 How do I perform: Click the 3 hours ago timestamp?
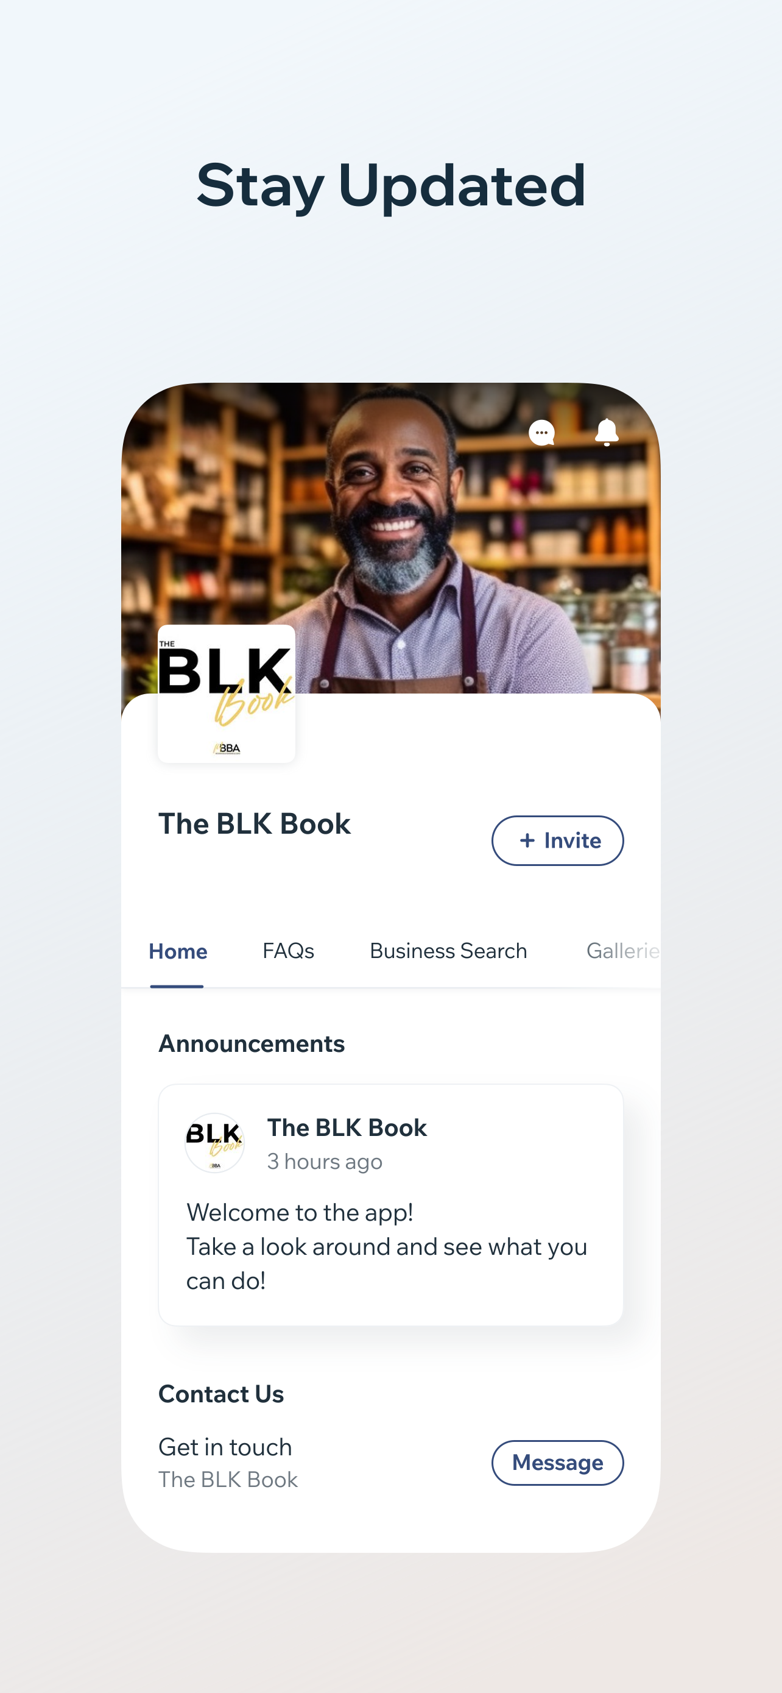click(x=325, y=1162)
